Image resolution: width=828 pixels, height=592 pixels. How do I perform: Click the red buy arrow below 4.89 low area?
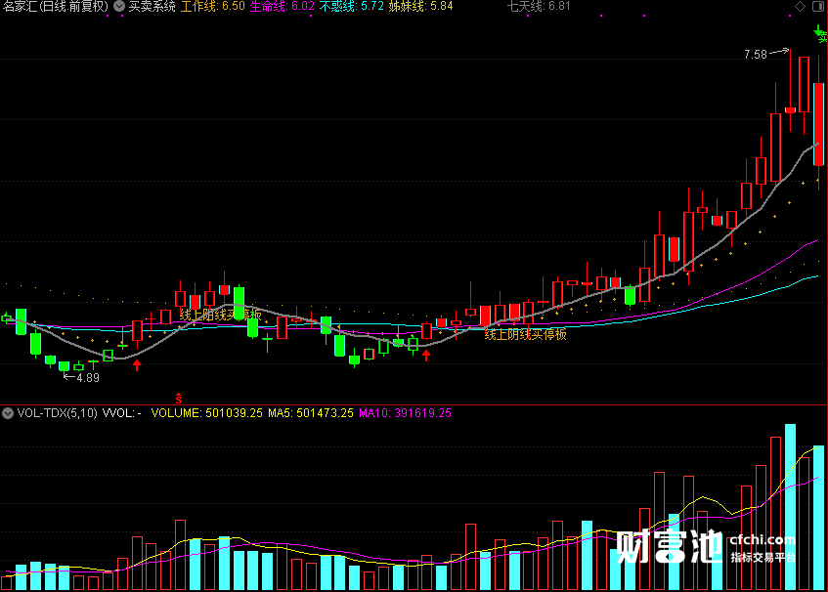point(137,365)
